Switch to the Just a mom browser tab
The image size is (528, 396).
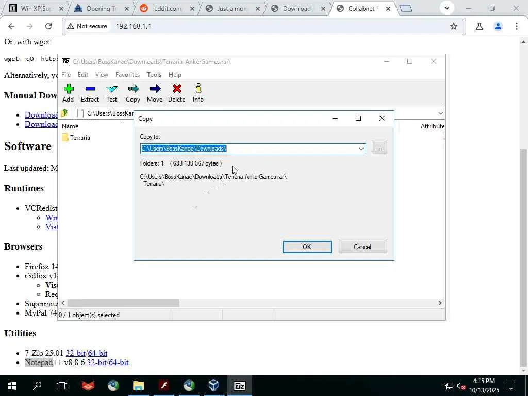(233, 8)
